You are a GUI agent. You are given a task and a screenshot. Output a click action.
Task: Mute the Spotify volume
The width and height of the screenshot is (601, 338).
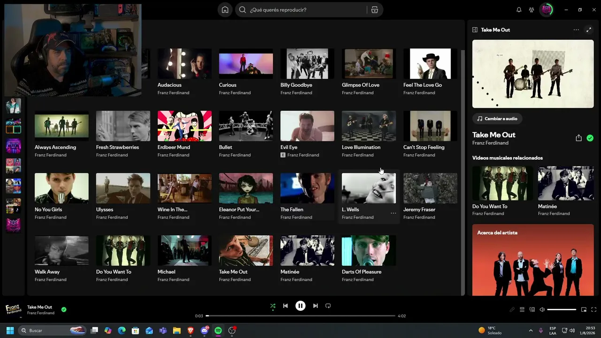point(542,310)
